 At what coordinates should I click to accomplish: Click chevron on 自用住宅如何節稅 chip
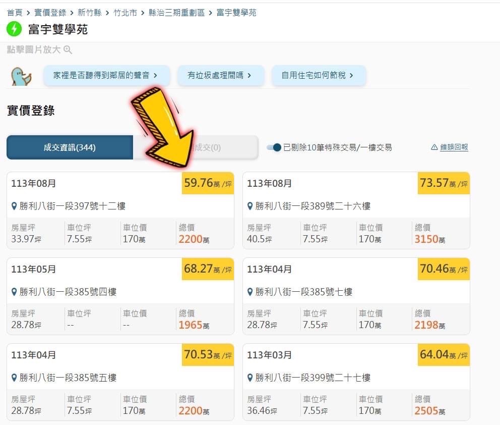[x=351, y=75]
